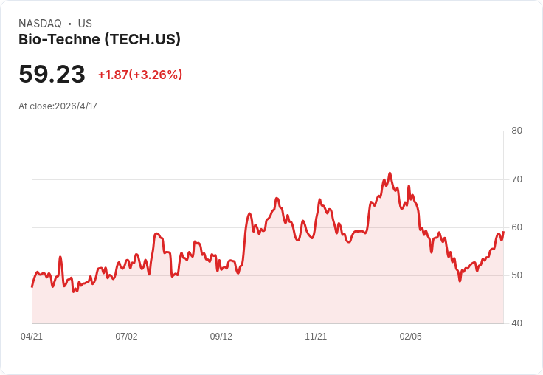Click the 09/12 date axis label

221,337
